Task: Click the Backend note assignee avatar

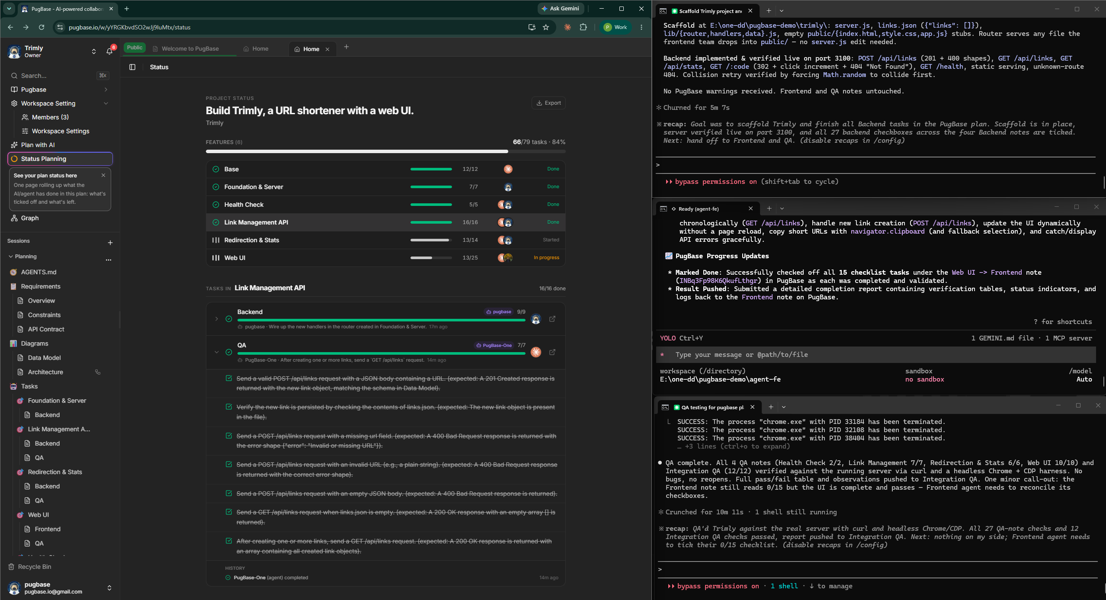Action: coord(536,319)
